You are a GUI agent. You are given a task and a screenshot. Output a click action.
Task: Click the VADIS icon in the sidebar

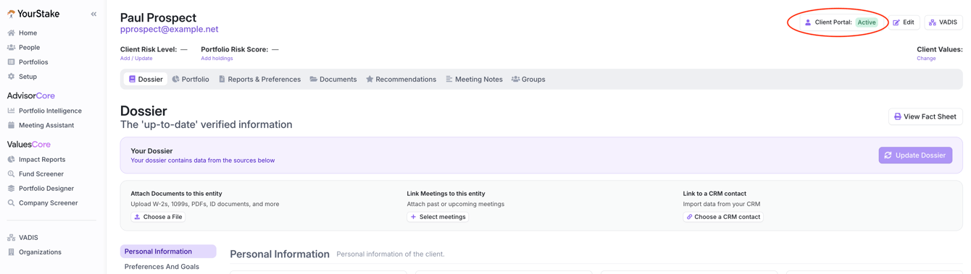11,237
